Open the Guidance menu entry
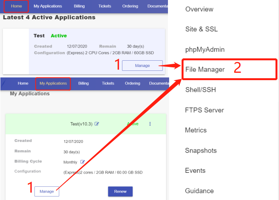Viewport: 279px width, 200px height. [x=199, y=191]
